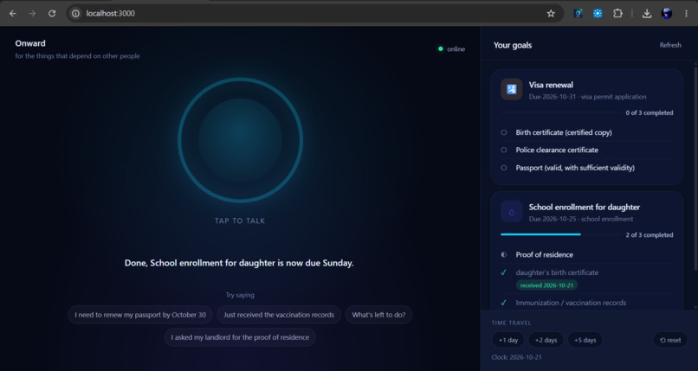This screenshot has width=698, height=371.
Task: Click the goals panel vertical scrollbar
Action: tap(695, 169)
